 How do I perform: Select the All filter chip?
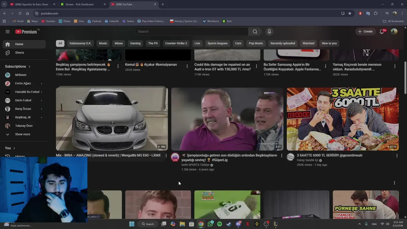[x=60, y=43]
